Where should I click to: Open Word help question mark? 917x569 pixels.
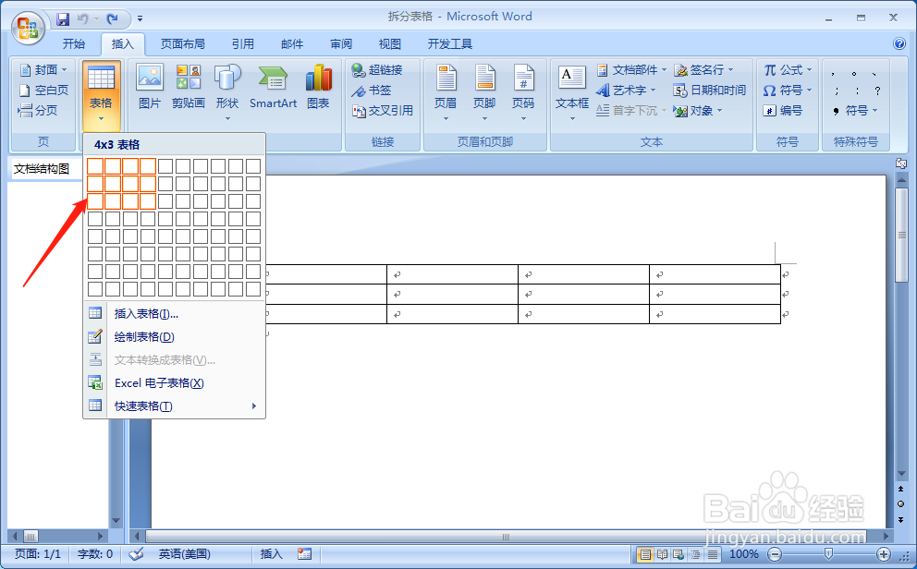pos(899,43)
